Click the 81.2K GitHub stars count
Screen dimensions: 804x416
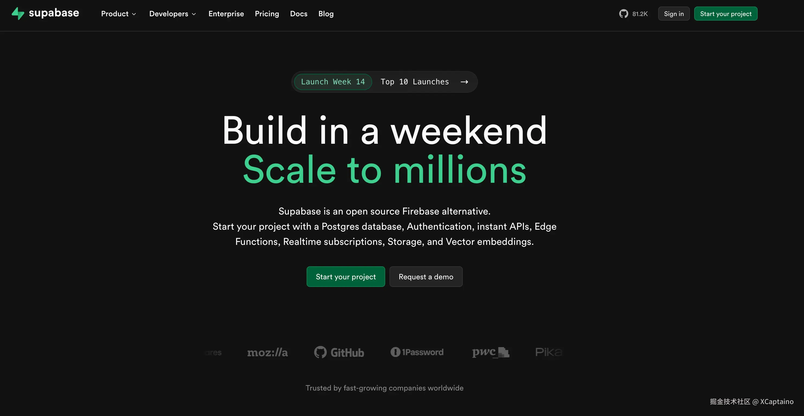point(640,14)
